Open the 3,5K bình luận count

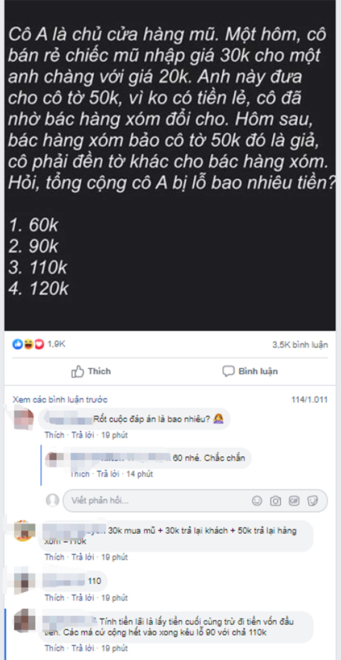tap(300, 345)
